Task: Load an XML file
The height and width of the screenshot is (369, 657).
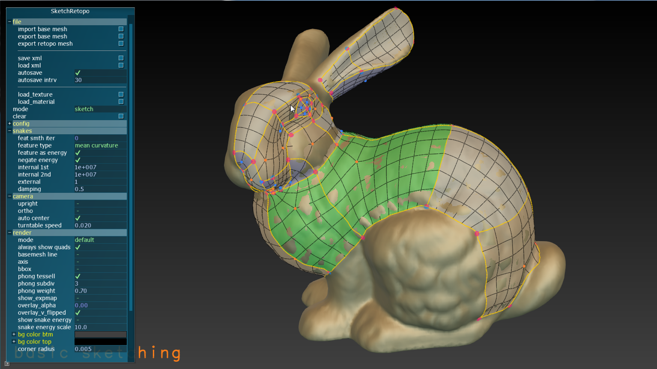Action: [x=121, y=65]
